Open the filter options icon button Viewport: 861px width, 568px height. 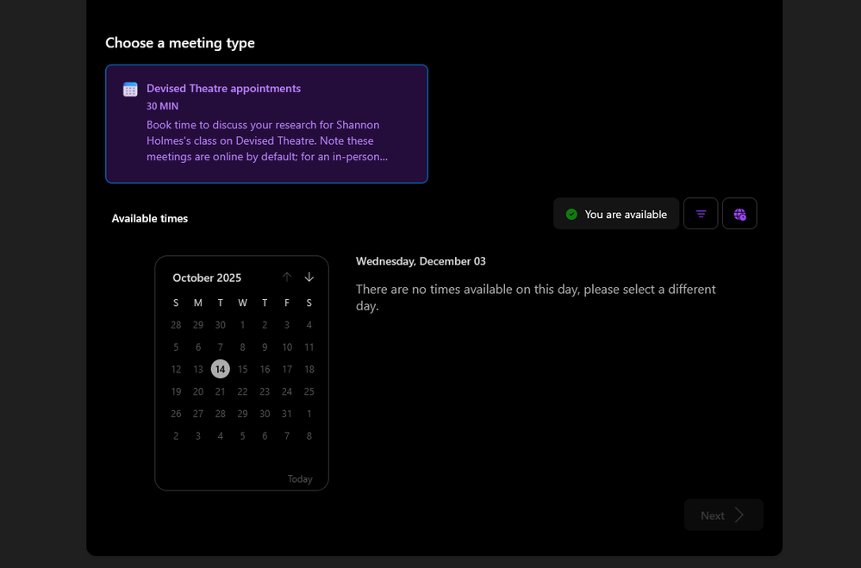pos(701,214)
